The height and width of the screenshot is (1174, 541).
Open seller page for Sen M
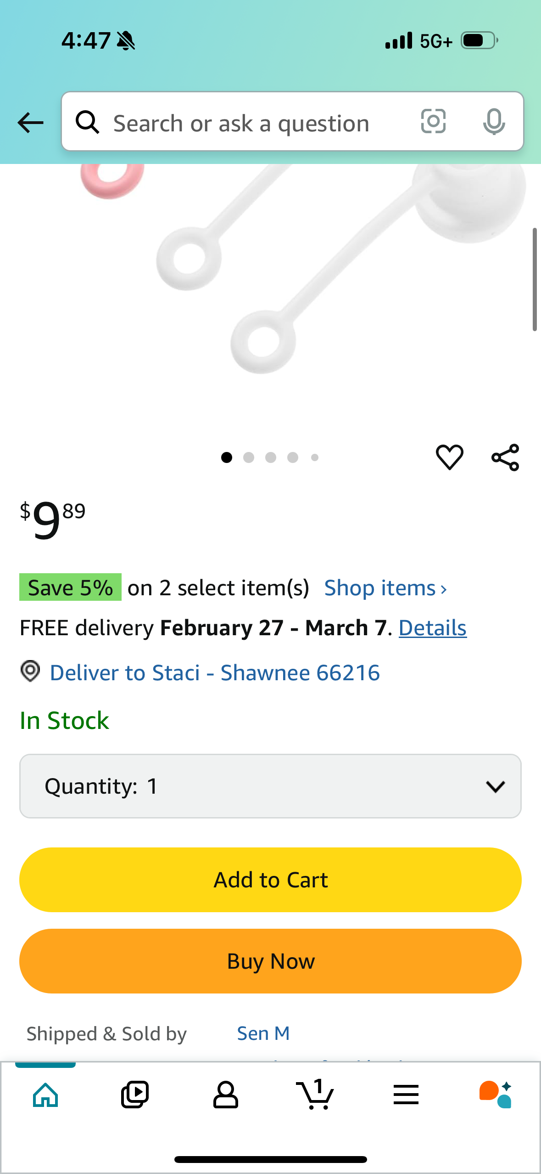[x=263, y=1033]
